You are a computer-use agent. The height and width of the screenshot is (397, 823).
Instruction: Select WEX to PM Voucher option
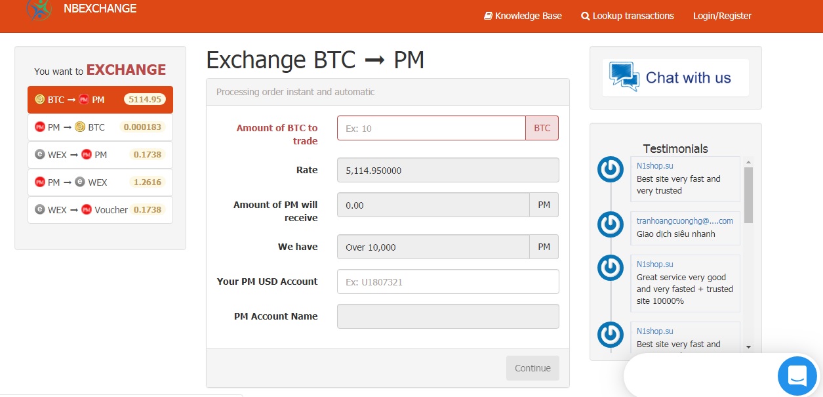100,210
